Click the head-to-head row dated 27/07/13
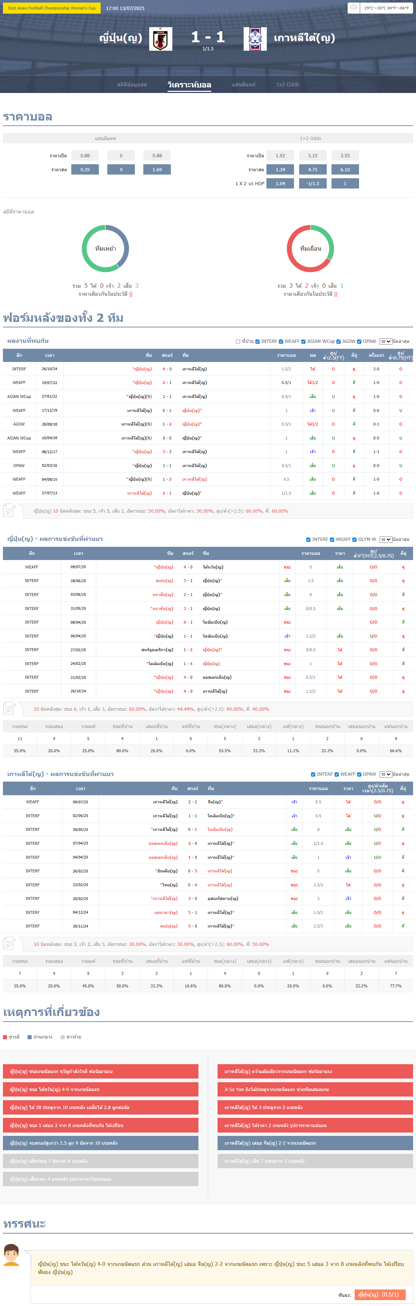The width and height of the screenshot is (416, 1306). (x=208, y=493)
